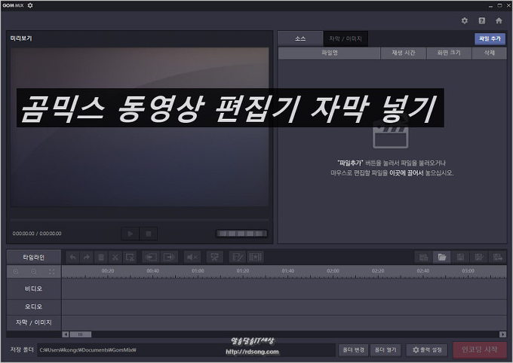Select the 비디오 track label

click(34, 289)
